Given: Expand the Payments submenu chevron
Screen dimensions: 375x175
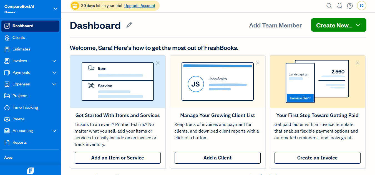Looking at the screenshot, I should click(54, 73).
